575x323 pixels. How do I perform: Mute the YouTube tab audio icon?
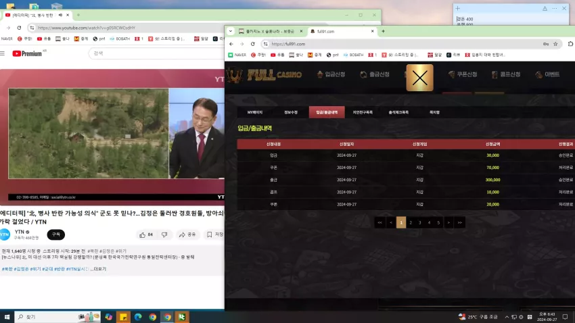point(60,15)
